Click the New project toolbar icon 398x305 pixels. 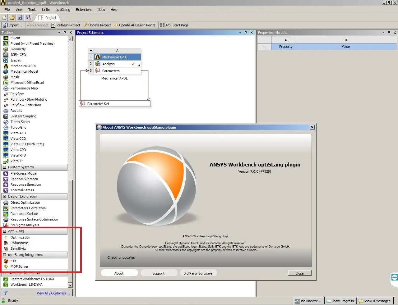4,18
